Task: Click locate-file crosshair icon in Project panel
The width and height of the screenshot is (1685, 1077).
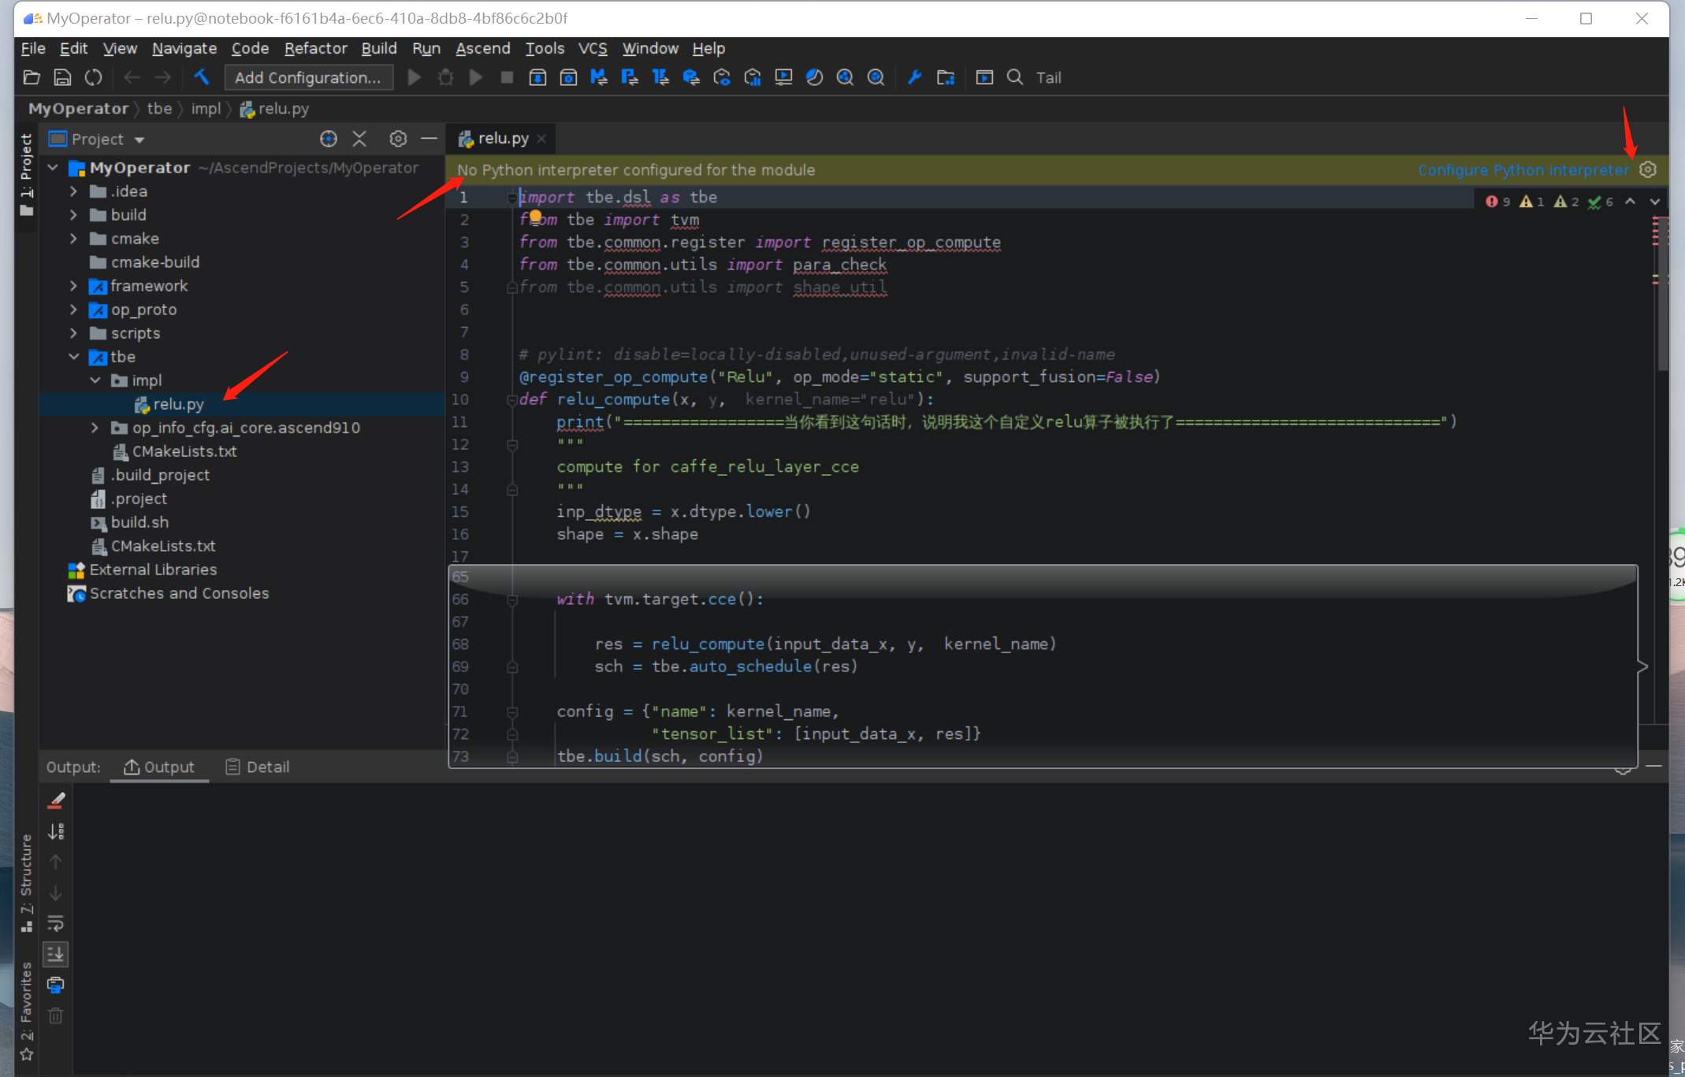Action: [329, 139]
